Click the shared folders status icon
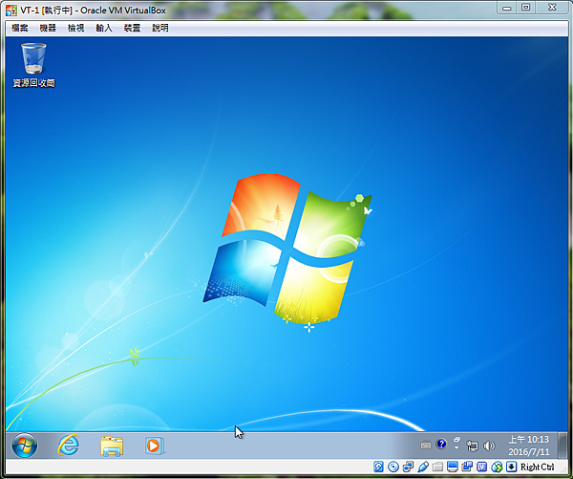 coord(437,467)
